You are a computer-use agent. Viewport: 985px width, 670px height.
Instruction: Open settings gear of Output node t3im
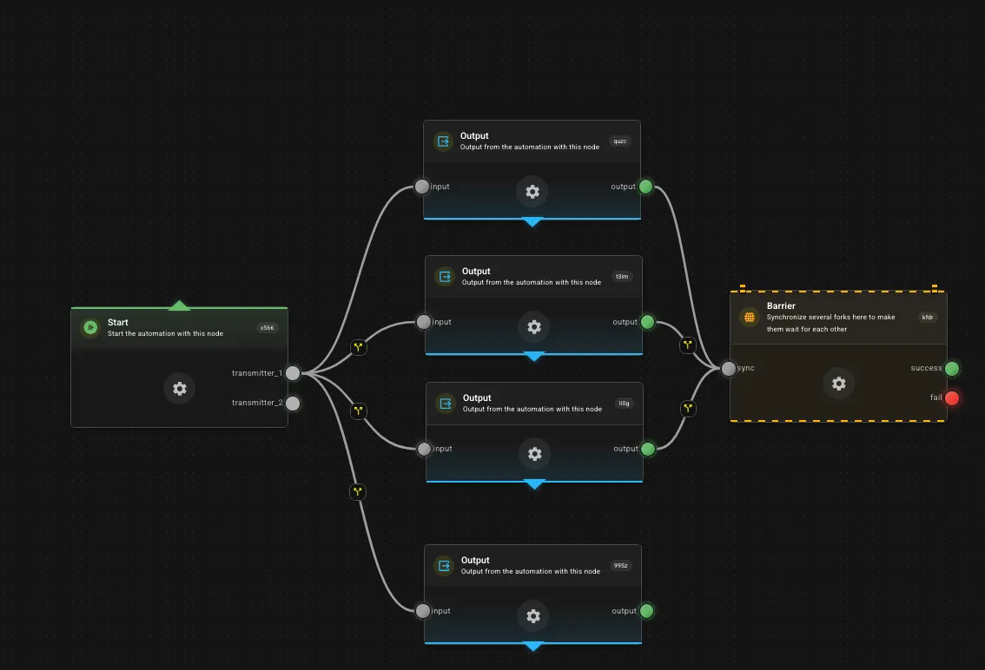(x=534, y=326)
